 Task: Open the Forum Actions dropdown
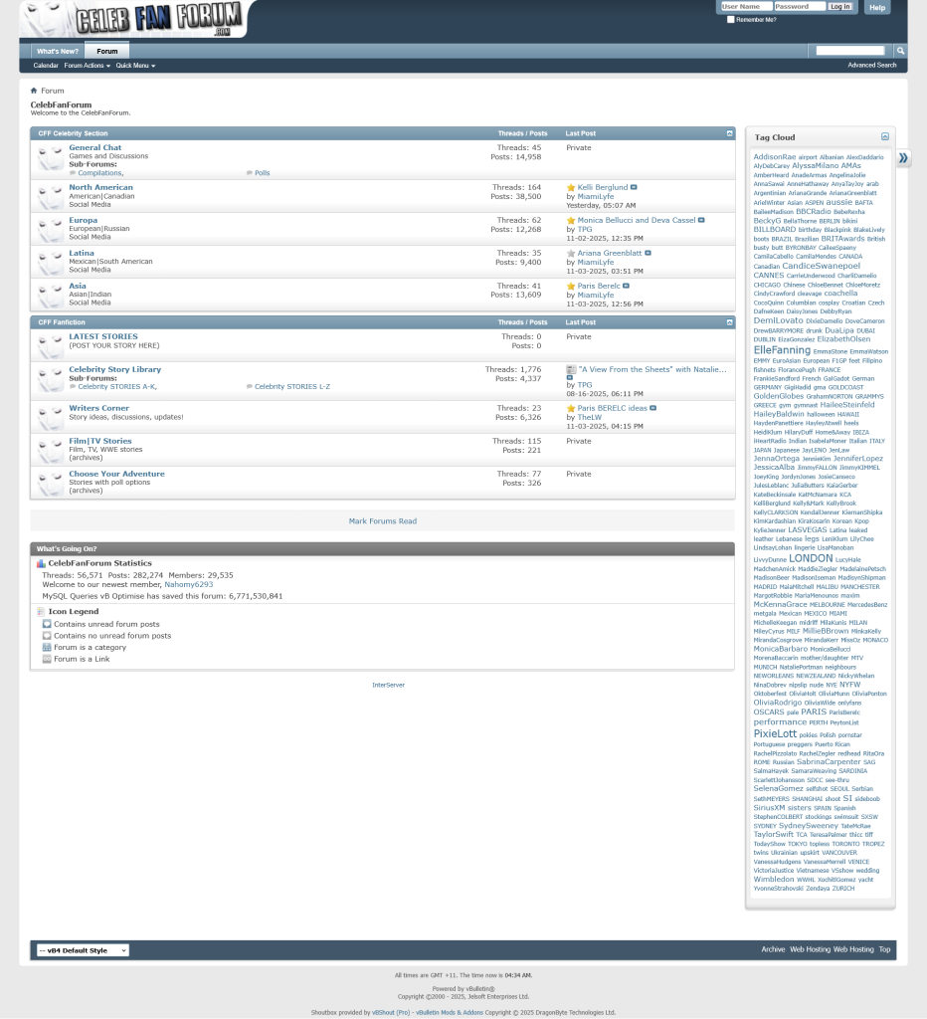click(87, 66)
